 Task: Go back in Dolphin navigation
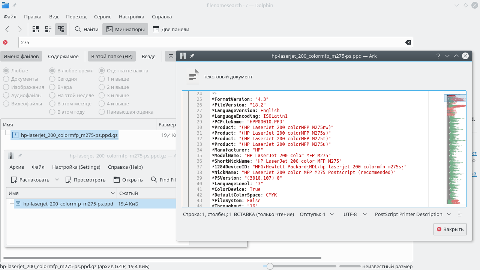point(7,29)
